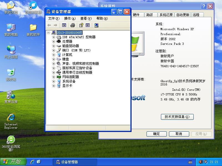The height and width of the screenshot is (166, 222).
Task: Select the network adapter icon
Action: coord(59,77)
